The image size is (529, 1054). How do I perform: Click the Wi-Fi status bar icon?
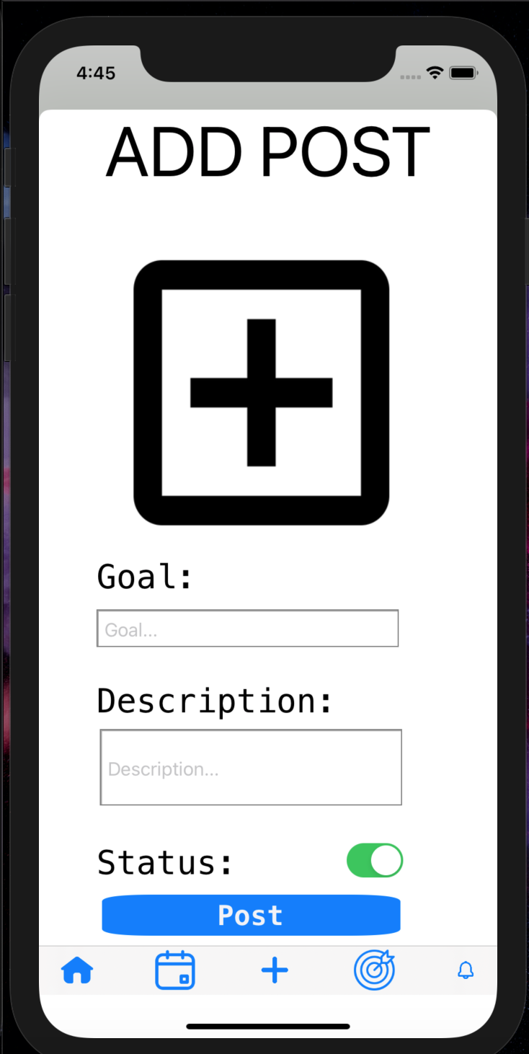coord(435,73)
